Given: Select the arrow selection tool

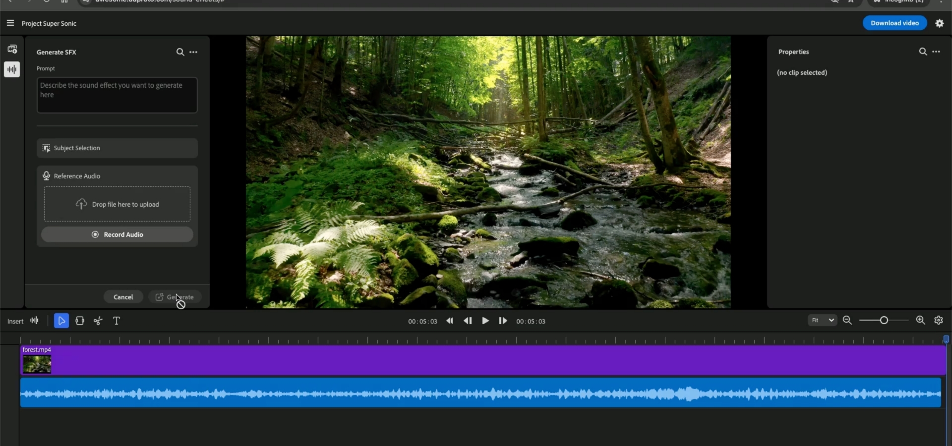Looking at the screenshot, I should click(x=61, y=321).
